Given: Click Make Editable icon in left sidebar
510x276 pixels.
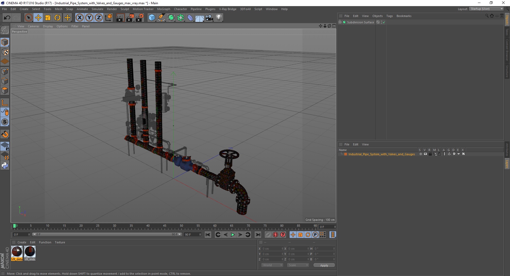Looking at the screenshot, I should click(x=5, y=30).
